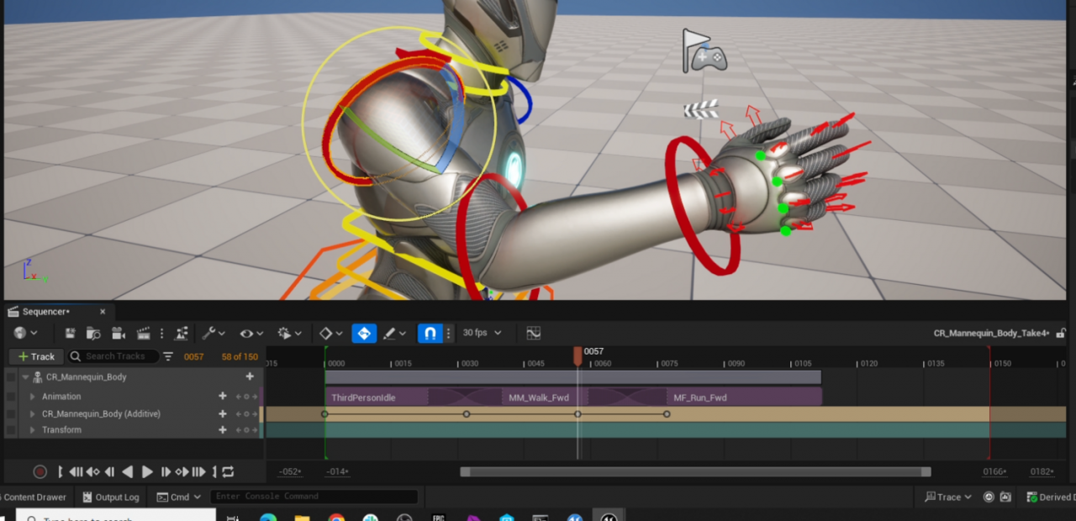
Task: Select the Sequencer tab
Action: [47, 312]
